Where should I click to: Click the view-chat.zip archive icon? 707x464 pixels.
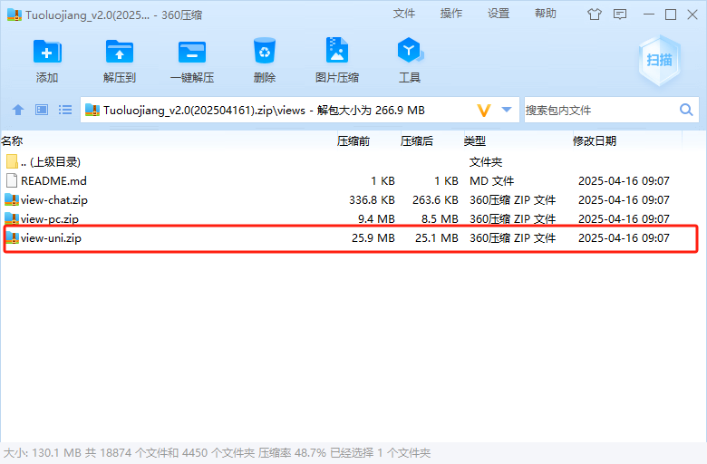pyautogui.click(x=12, y=199)
